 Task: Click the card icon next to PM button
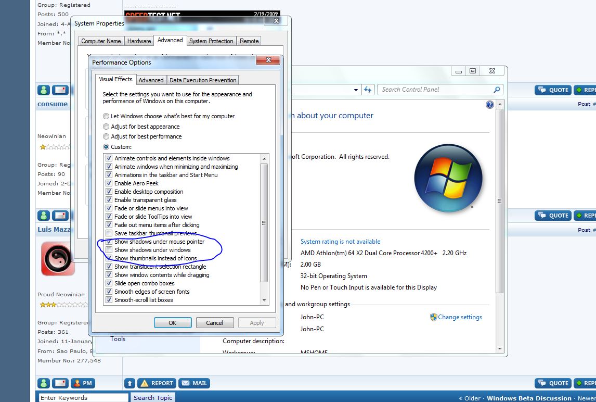[60, 383]
